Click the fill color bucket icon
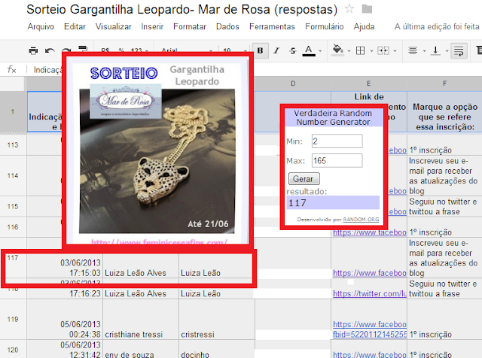 pos(338,50)
